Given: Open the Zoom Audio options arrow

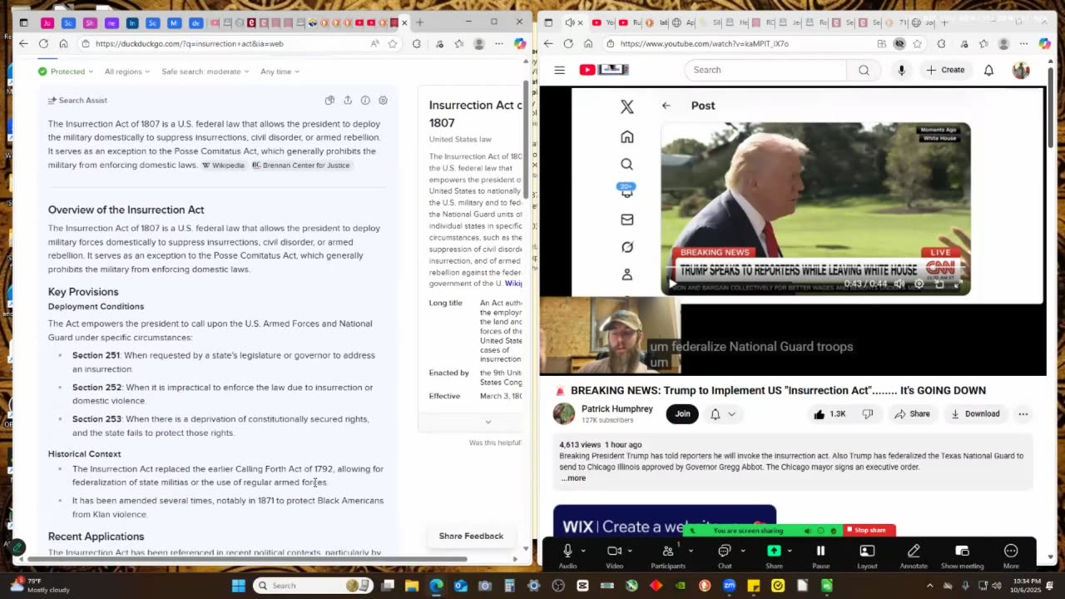Looking at the screenshot, I should pos(583,551).
